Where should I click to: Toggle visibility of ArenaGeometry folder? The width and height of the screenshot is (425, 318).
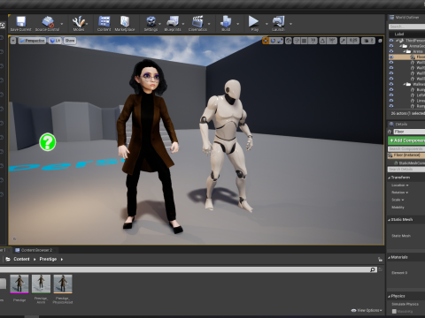tap(391, 46)
